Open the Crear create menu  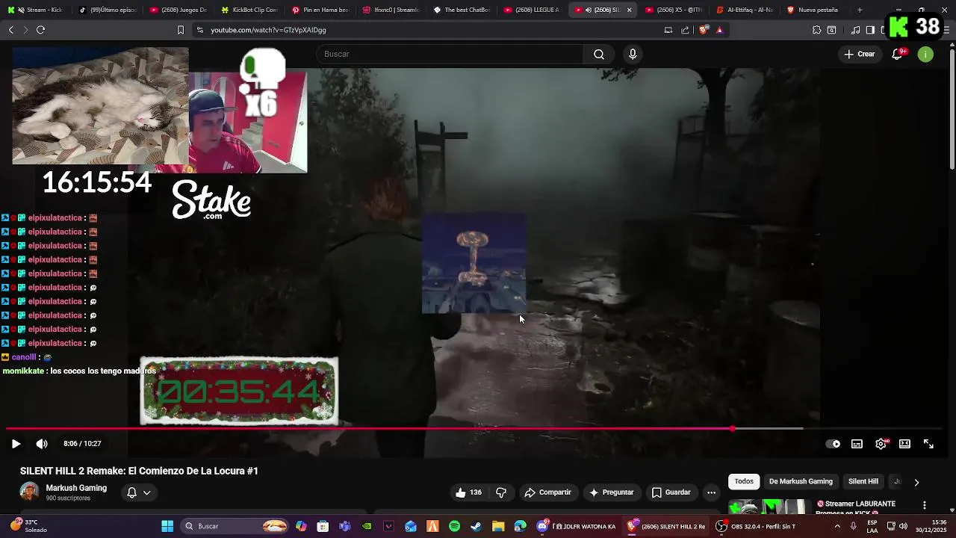860,54
